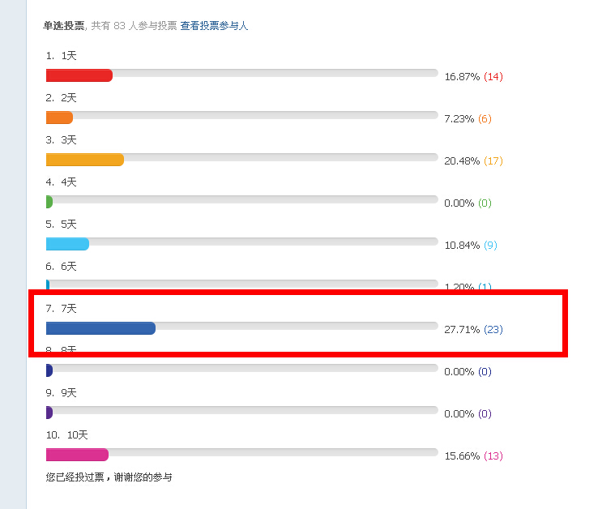
Task: Click the 15.66% (13) result text
Action: [x=473, y=456]
